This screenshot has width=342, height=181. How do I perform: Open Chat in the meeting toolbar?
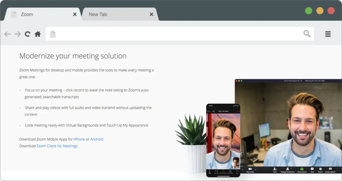pyautogui.click(x=312, y=170)
